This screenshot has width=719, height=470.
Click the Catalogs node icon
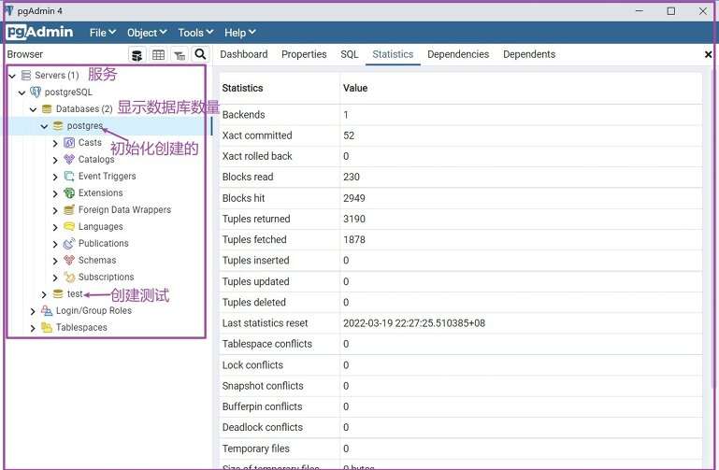click(69, 160)
